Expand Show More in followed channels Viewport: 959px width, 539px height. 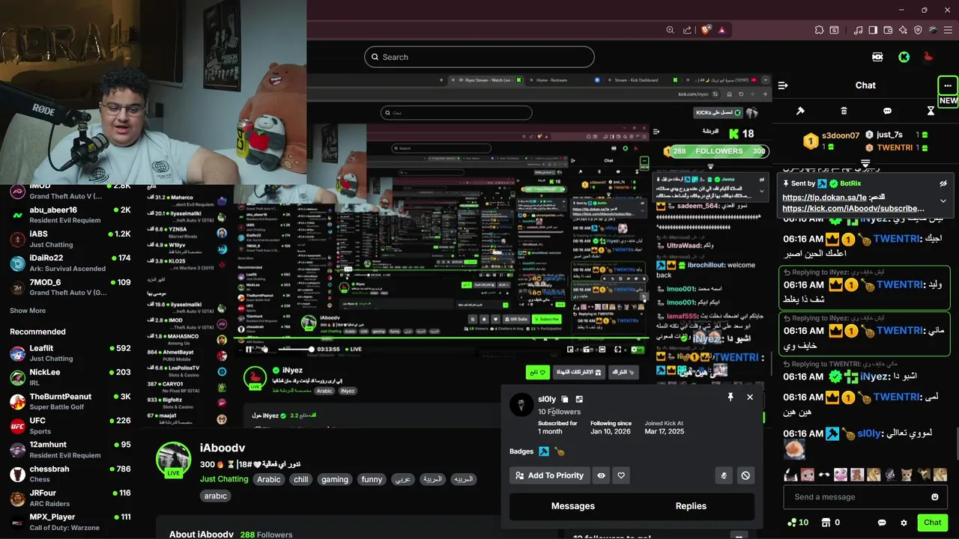point(28,311)
